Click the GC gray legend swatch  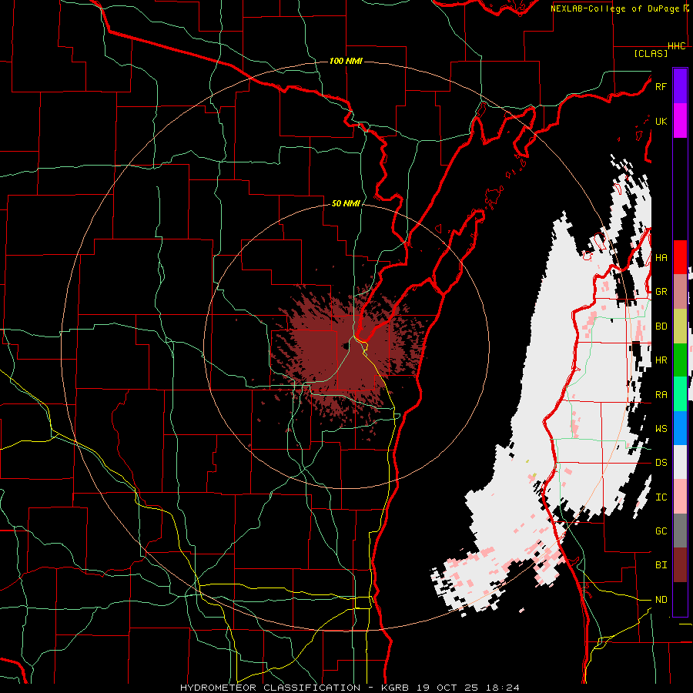(x=680, y=531)
